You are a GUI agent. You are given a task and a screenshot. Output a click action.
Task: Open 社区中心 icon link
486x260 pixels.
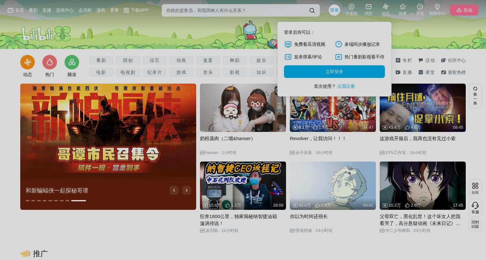(x=453, y=60)
